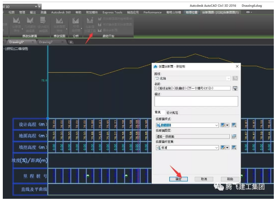Click the 地面高程 (m) band label
The image size is (277, 200).
pyautogui.click(x=33, y=136)
